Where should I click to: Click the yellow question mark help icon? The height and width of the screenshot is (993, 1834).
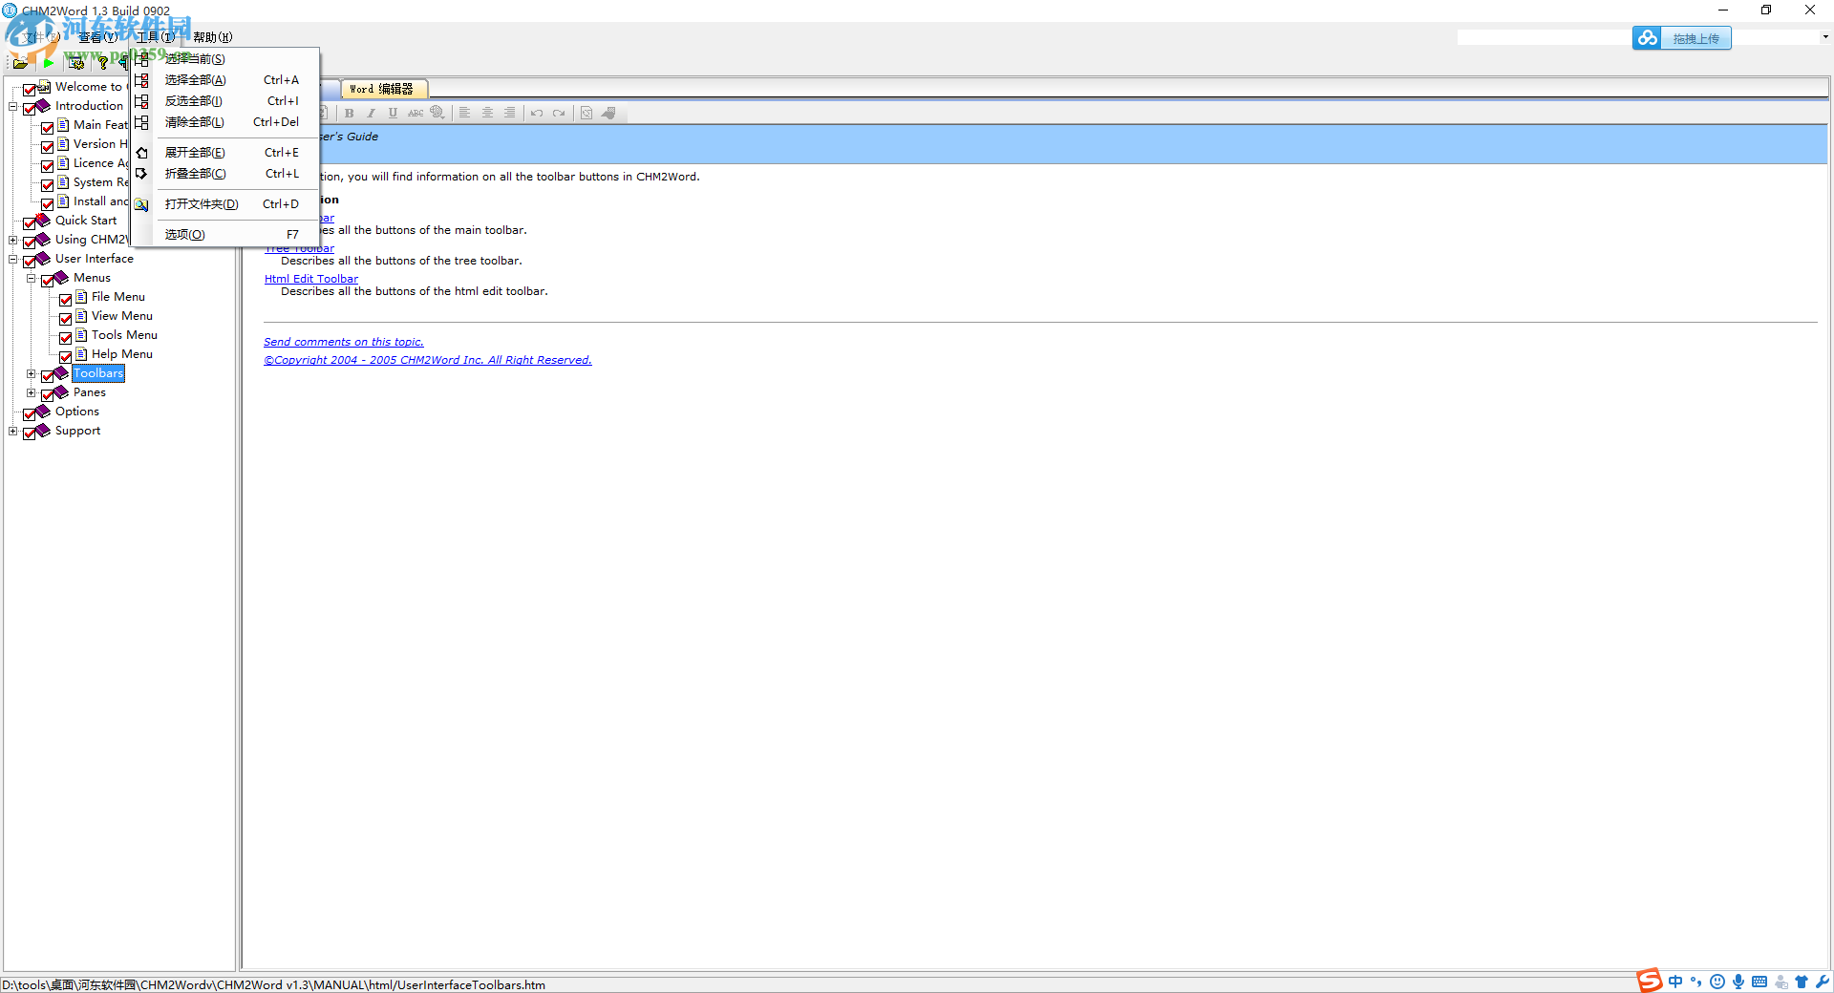[x=103, y=63]
